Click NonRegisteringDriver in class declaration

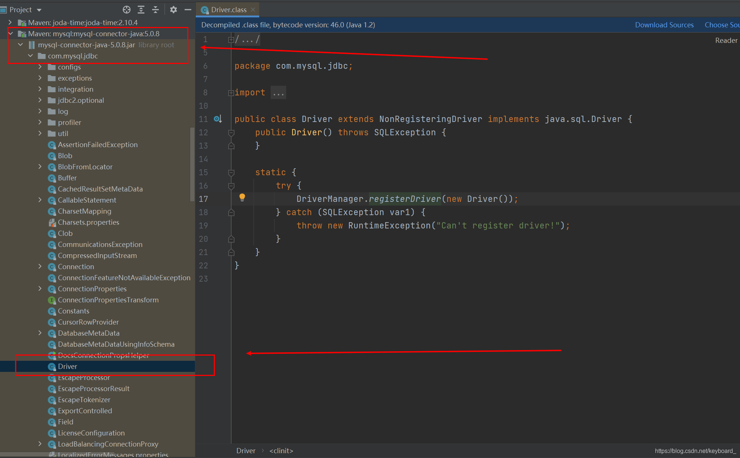pyautogui.click(x=431, y=119)
